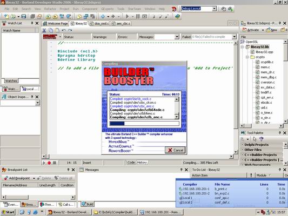Click the stop macro square in editor status bar
This screenshot has height=216, width=288.
(x=55, y=163)
